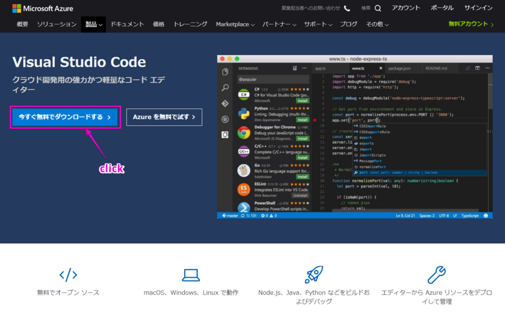Screen dimensions: 505x327
Task: Click 今すぐ無料でダウンロードする button
Action: [x=65, y=117]
